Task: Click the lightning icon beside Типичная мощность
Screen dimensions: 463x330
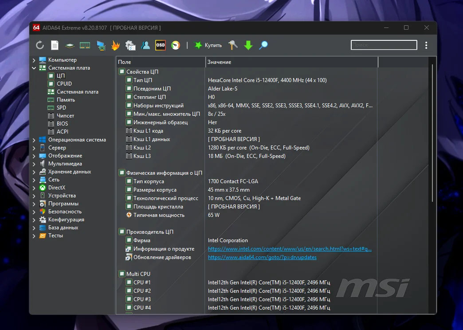Action: click(129, 215)
